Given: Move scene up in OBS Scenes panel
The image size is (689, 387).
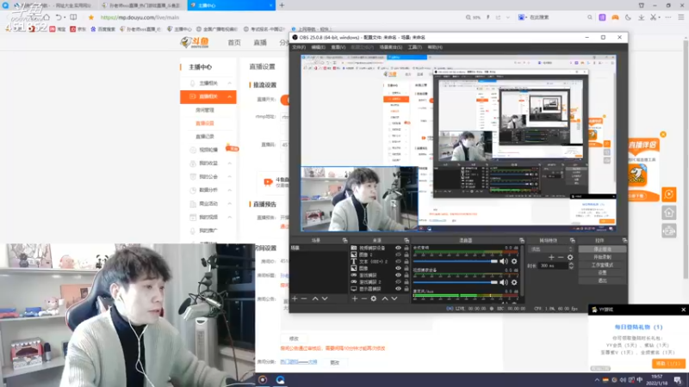Looking at the screenshot, I should click(x=315, y=298).
